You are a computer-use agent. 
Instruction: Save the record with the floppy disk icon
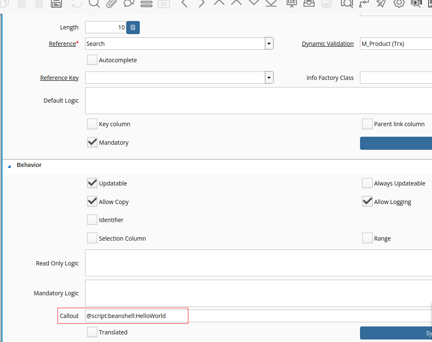click(x=56, y=3)
